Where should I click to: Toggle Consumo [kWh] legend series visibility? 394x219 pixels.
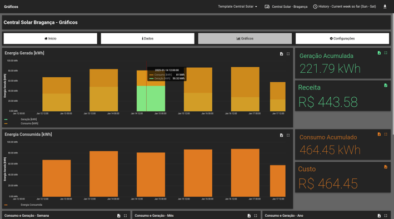[x=29, y=123]
